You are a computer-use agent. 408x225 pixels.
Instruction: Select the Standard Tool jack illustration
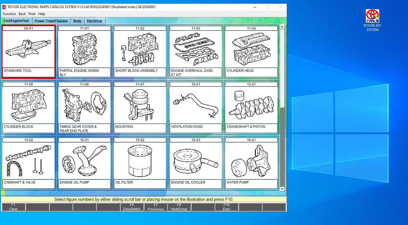[x=29, y=49]
